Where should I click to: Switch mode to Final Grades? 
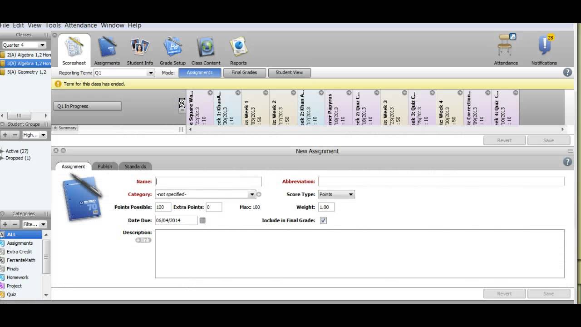244,73
